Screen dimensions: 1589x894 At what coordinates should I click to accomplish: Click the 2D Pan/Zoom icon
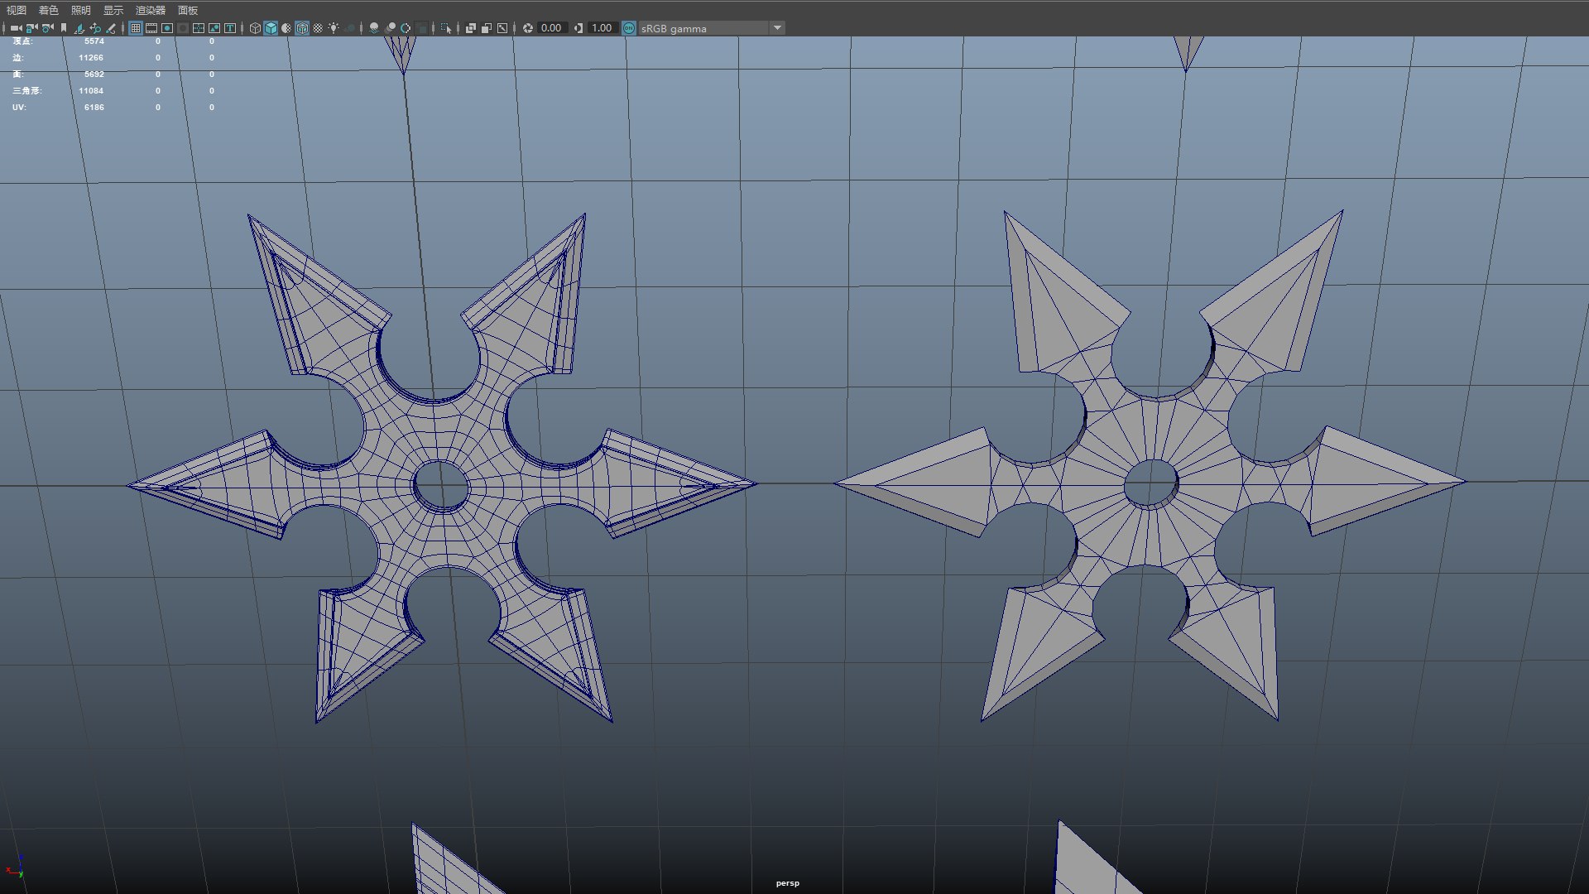95,28
